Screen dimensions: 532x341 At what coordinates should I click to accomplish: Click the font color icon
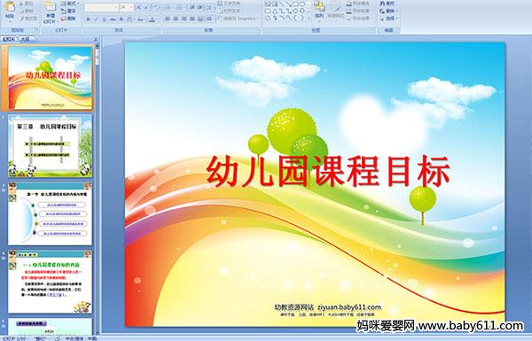152,19
